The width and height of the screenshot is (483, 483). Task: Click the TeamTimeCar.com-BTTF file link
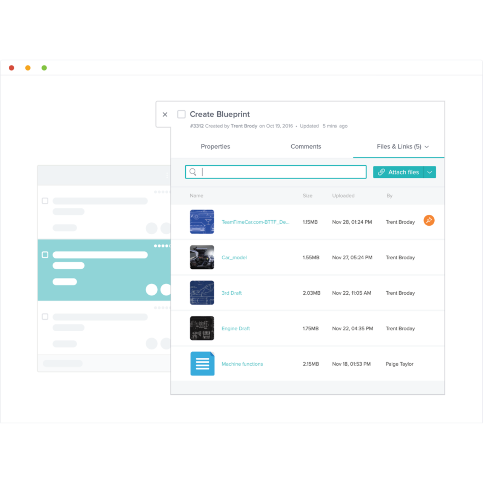(x=255, y=222)
